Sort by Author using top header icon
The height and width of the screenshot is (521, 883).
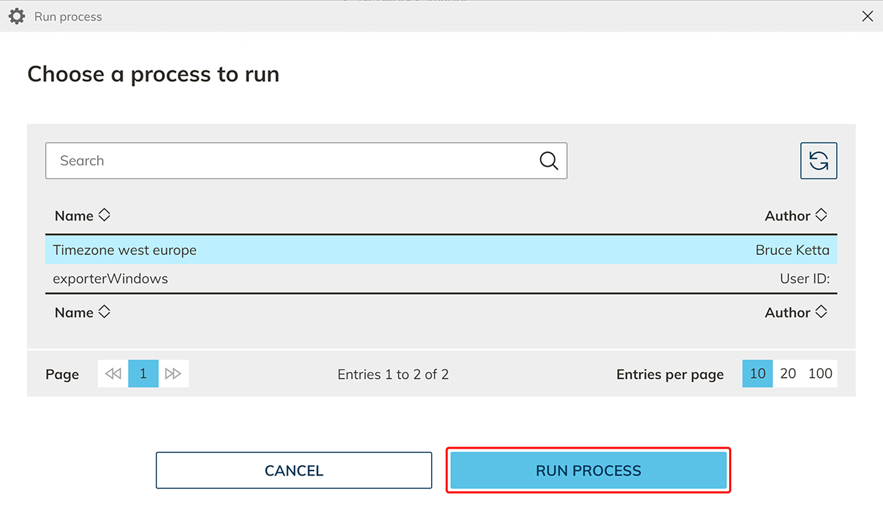[821, 215]
